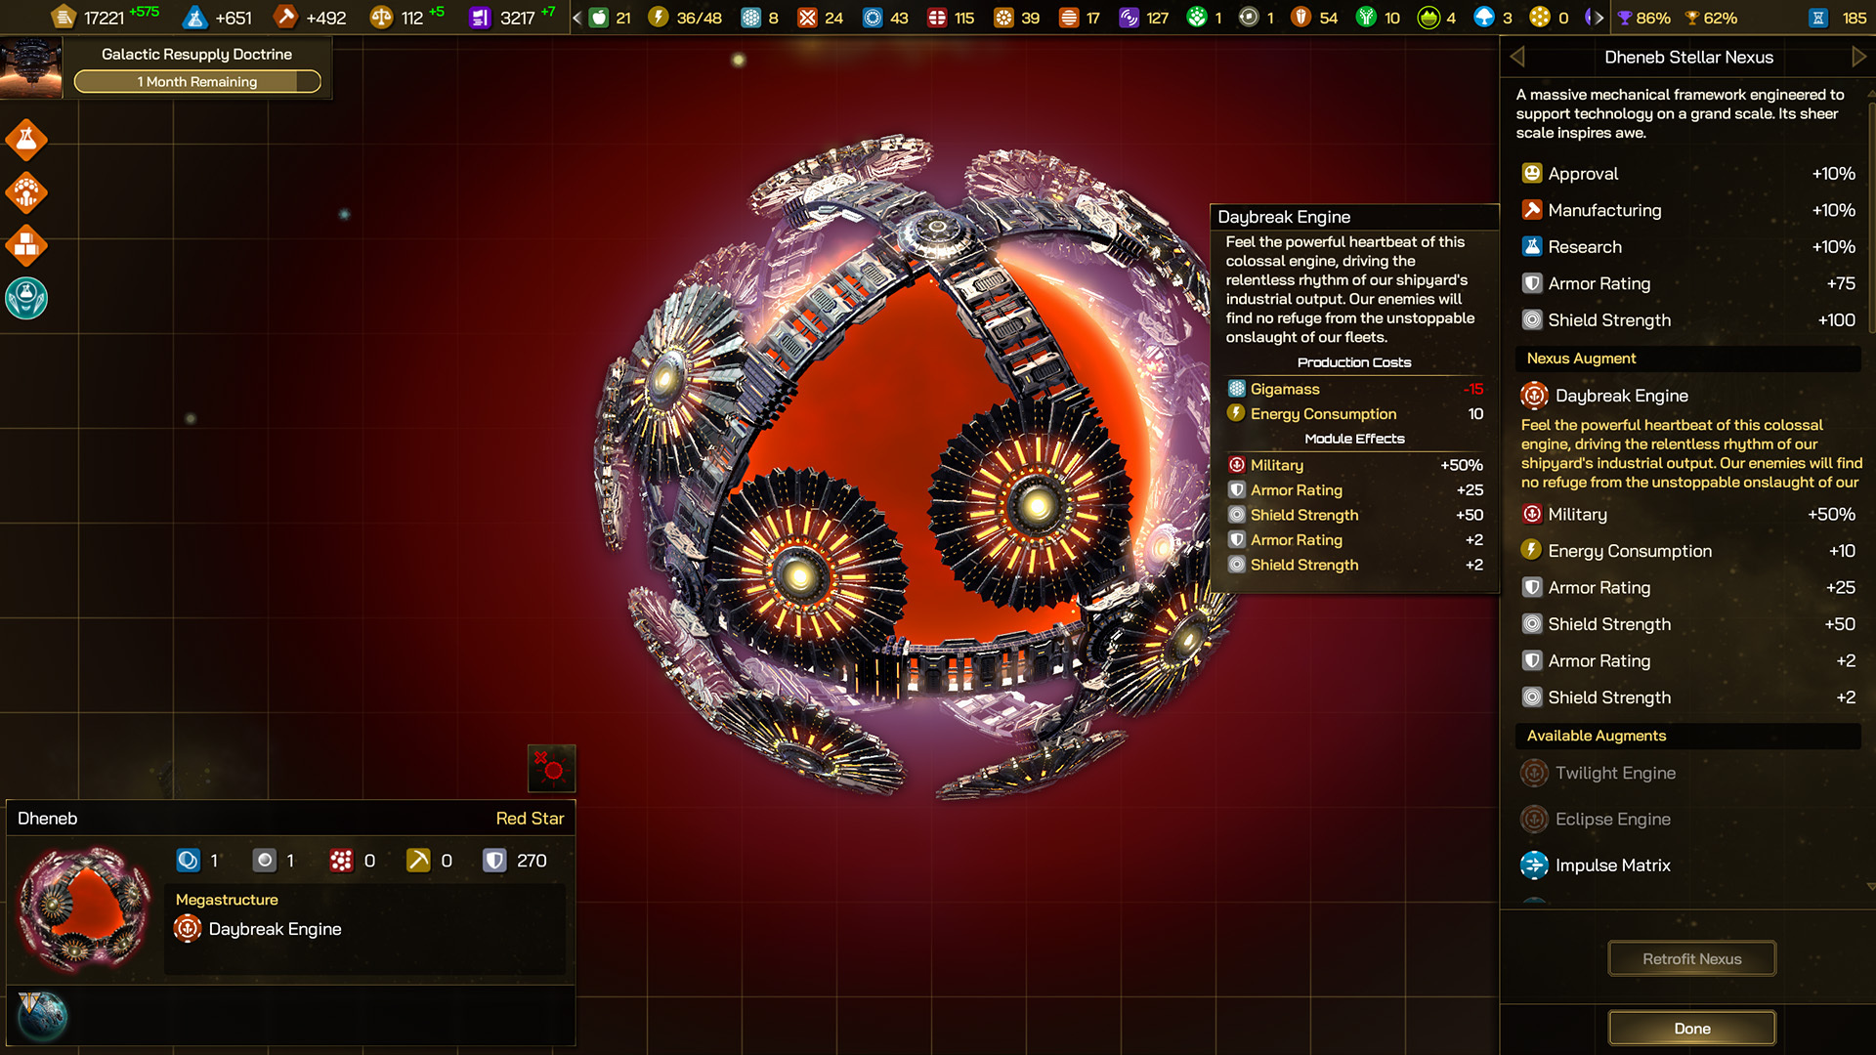
Task: Click the turn counter icon showing 185
Action: [1818, 18]
